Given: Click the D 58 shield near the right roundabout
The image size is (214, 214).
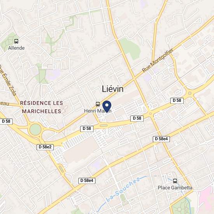Looking at the screenshot, I should point(177,101).
